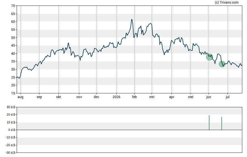Click the late-June green transaction marker circle
This screenshot has width=247, height=157.
click(222, 64)
